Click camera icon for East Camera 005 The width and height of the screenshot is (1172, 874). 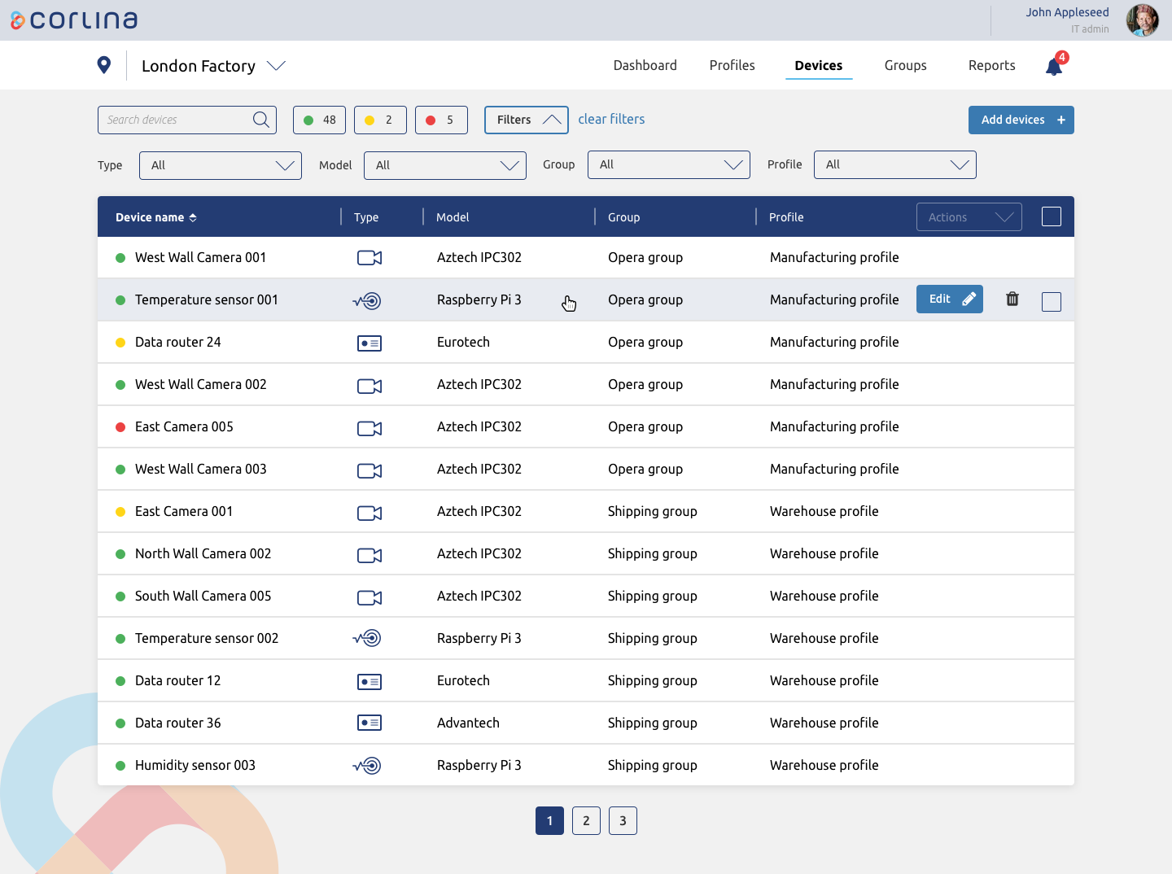(370, 428)
